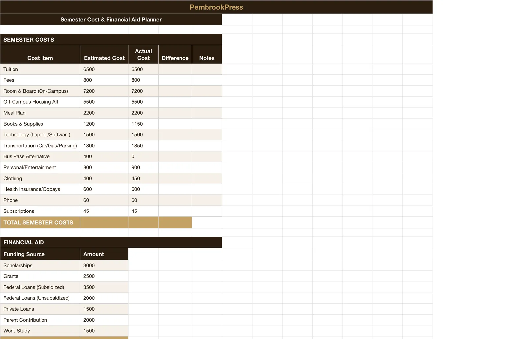Select Federal Loans (Unsubsidized) label
Screen dimensions: 527x339
coord(40,298)
